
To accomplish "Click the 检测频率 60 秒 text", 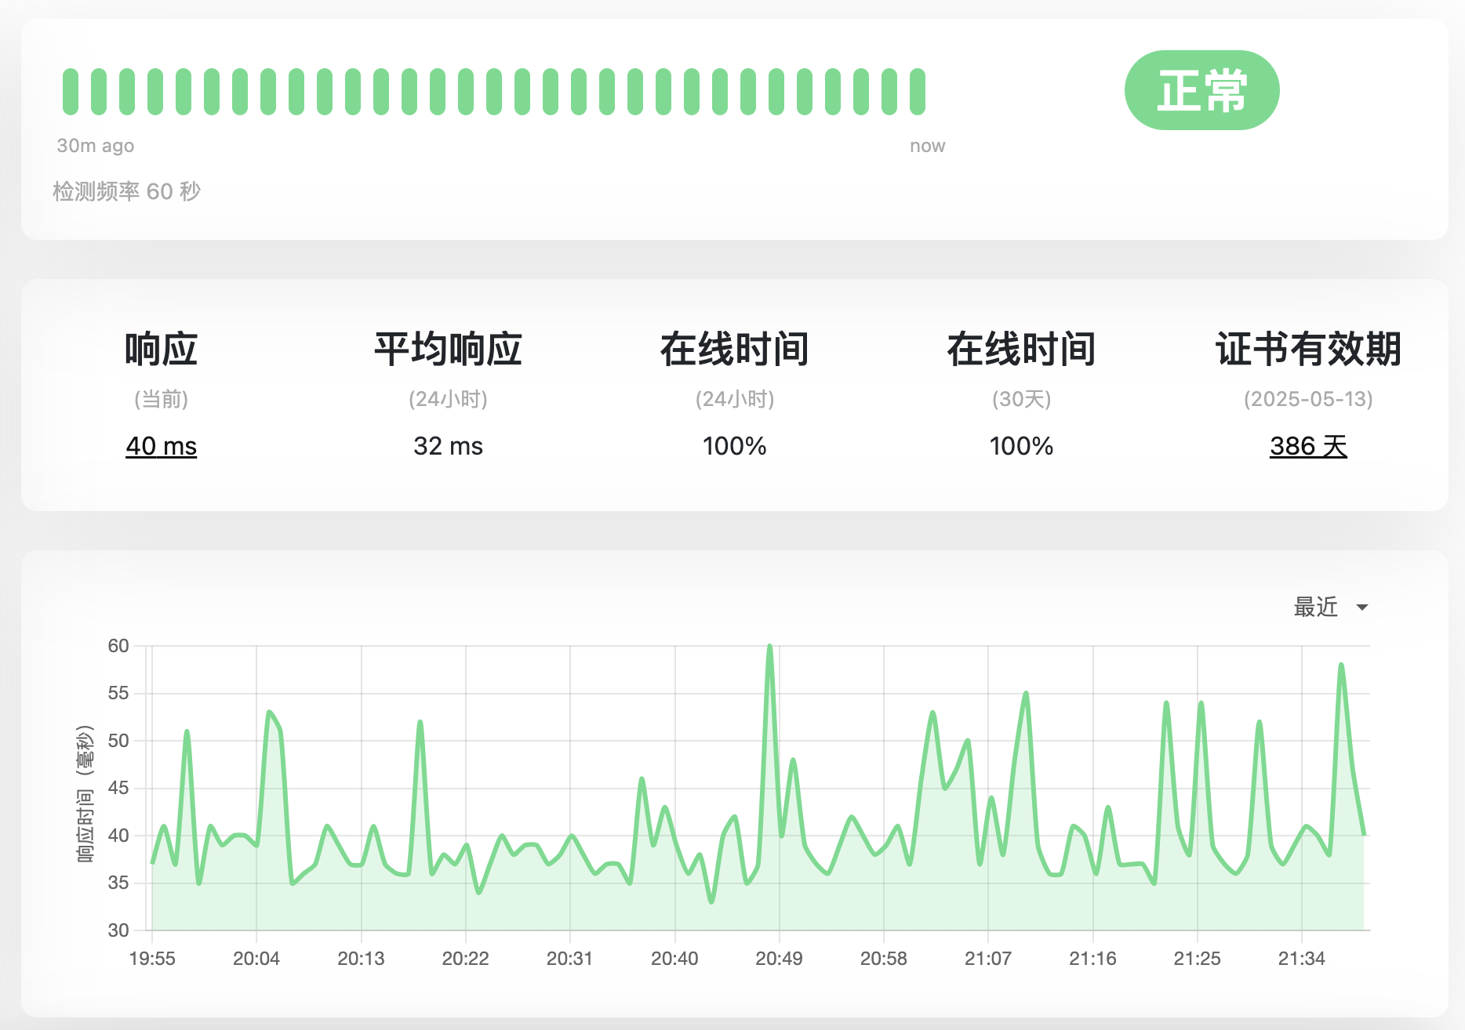I will pyautogui.click(x=126, y=191).
